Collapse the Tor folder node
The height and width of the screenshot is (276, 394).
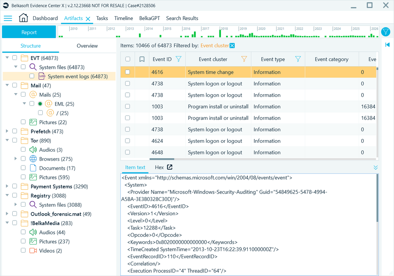tap(7, 140)
